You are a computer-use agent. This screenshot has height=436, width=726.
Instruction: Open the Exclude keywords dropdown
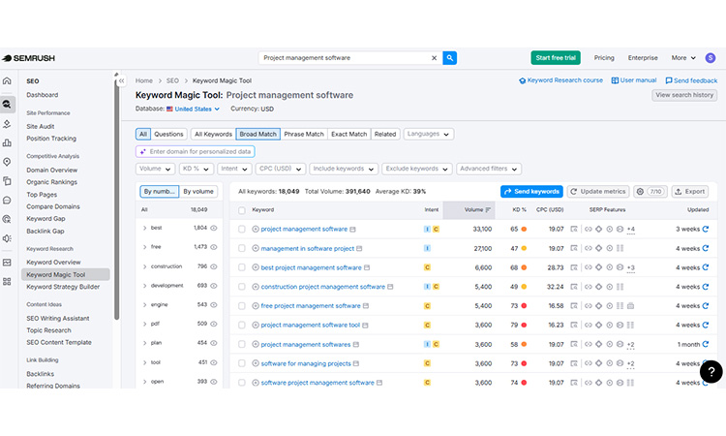click(x=416, y=169)
